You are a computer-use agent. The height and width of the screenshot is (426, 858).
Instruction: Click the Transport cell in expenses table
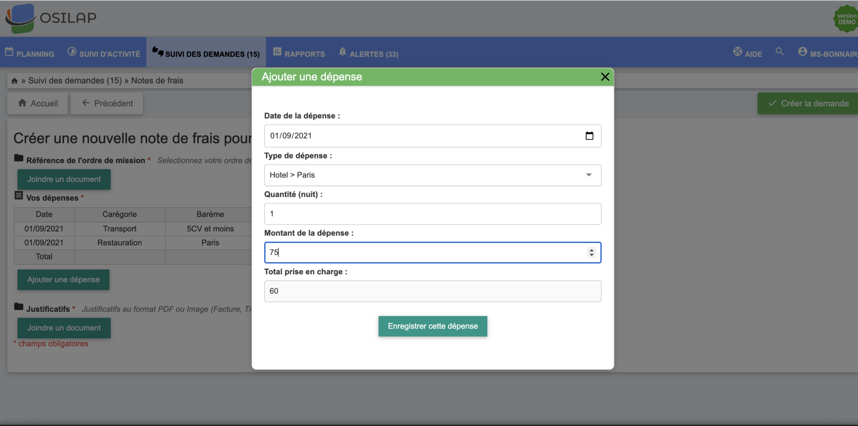(120, 229)
